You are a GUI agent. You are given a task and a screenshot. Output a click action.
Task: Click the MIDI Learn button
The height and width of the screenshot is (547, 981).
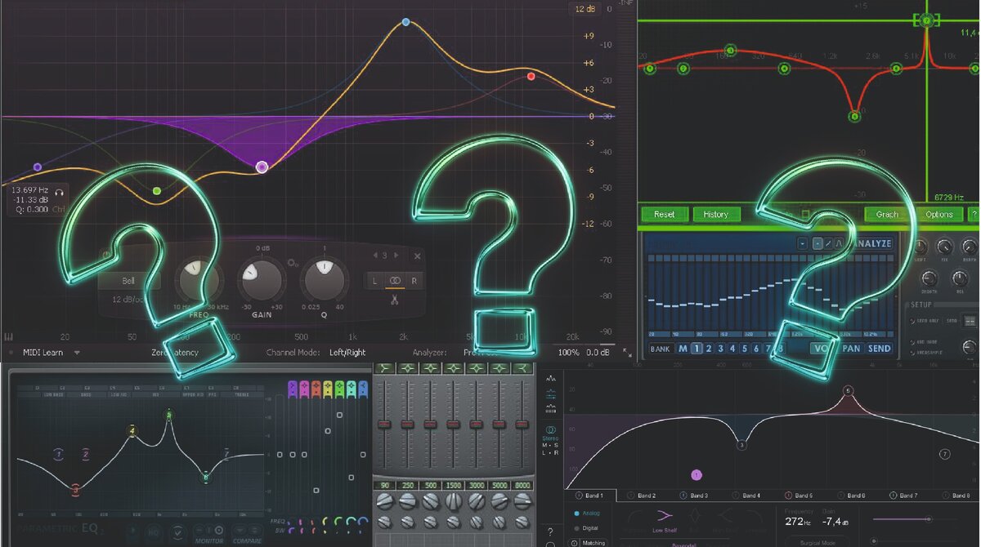click(x=45, y=353)
